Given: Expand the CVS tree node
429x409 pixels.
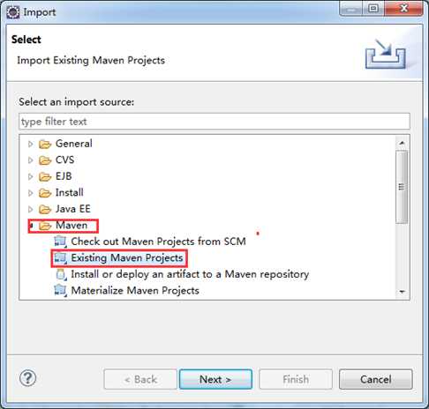Looking at the screenshot, I should [30, 160].
